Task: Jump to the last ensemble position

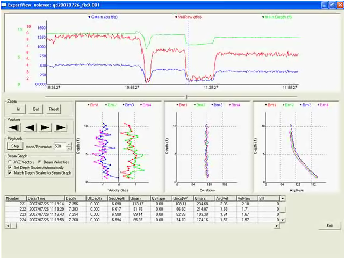Action: pyautogui.click(x=61, y=127)
